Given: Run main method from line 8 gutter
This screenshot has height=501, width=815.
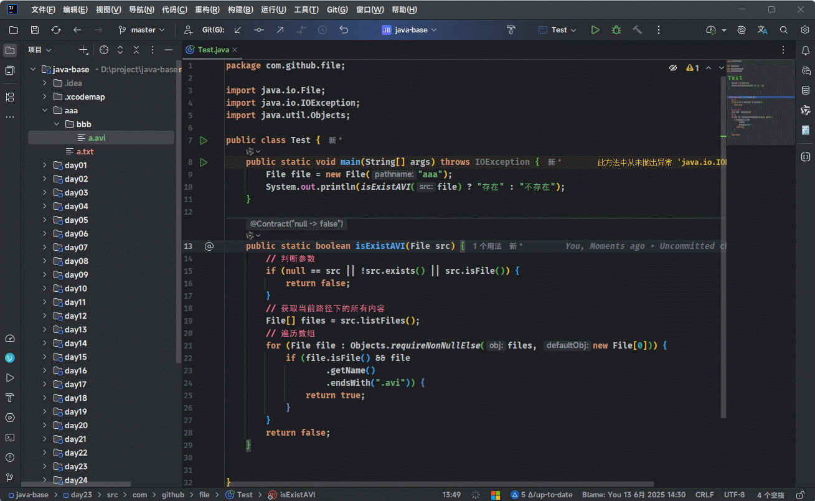Looking at the screenshot, I should point(203,162).
